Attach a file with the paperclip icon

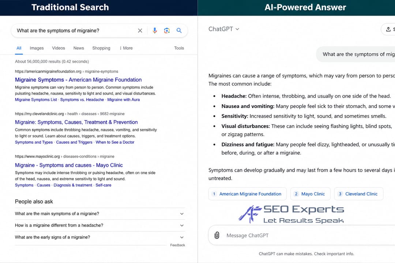(217, 235)
